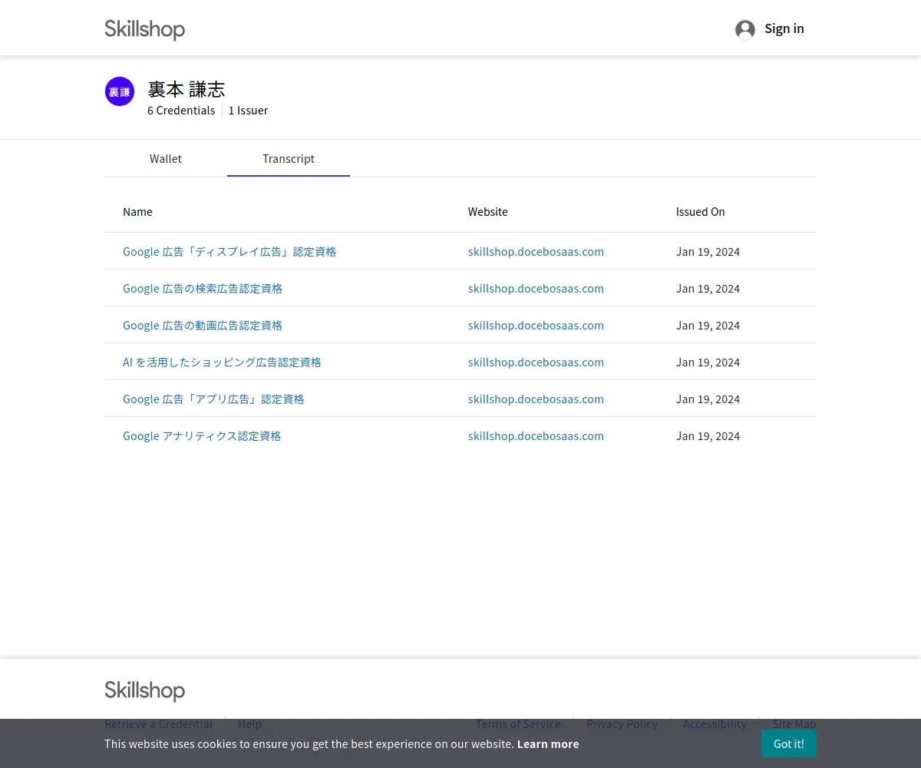
Task: Open AI を活用したショッピング広告認定資格 credential
Action: pyautogui.click(x=222, y=362)
